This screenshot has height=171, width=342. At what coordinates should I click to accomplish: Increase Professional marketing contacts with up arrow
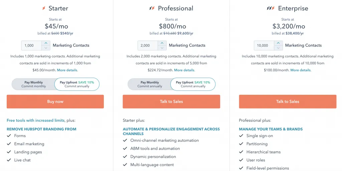click(162, 43)
